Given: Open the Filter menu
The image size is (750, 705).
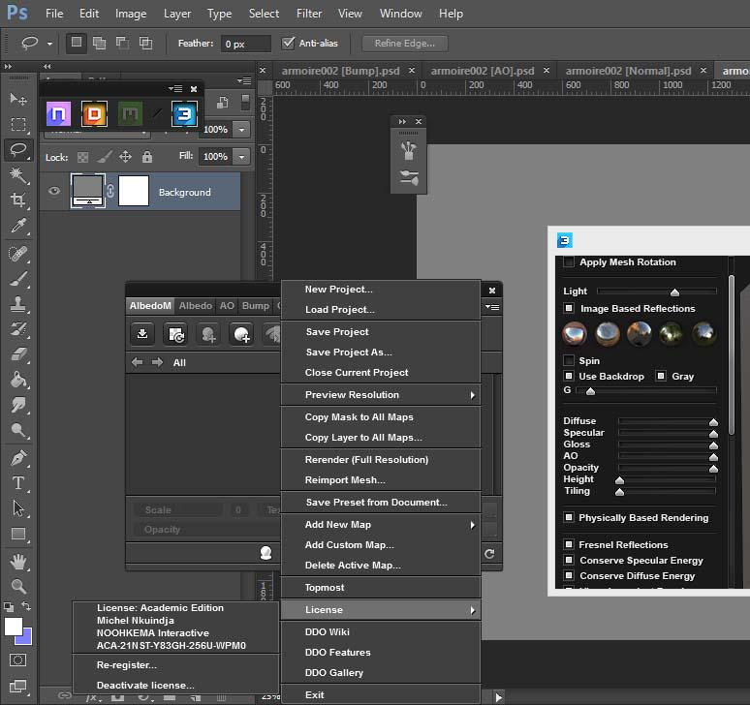Looking at the screenshot, I should (309, 14).
